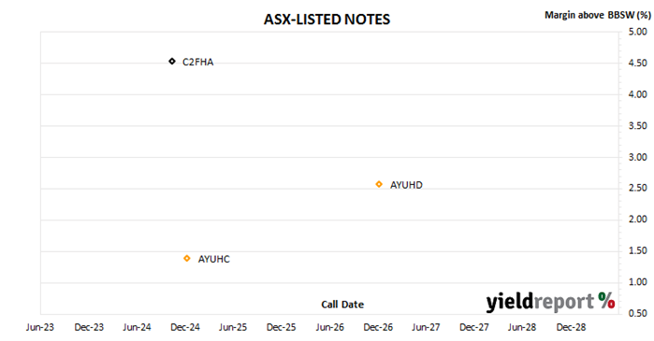Viewport: 654px width, 341px height.
Task: Click the 0.50 y-axis value
Action: coord(638,313)
